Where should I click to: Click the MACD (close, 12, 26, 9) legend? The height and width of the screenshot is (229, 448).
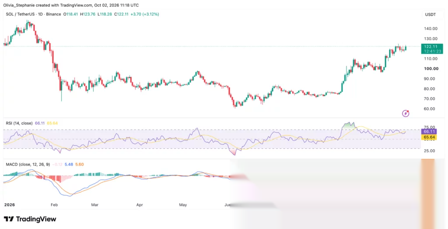click(28, 164)
